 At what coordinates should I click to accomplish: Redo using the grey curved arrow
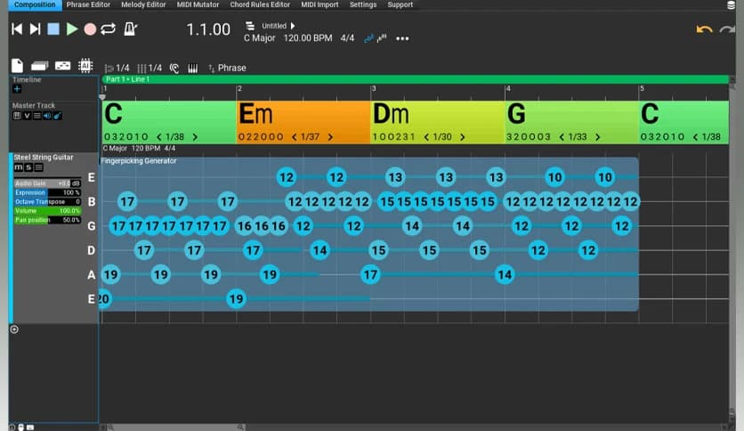[x=727, y=29]
